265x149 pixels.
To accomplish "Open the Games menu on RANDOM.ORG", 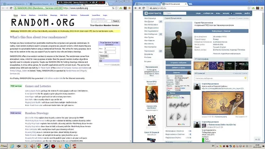I will click(23, 15).
